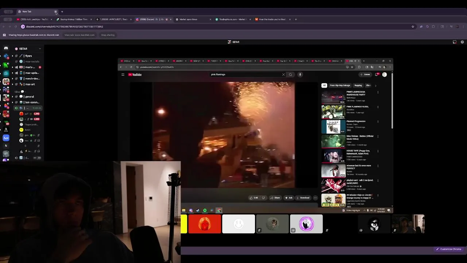Screen dimensions: 467x263
Task: Open Steam icon in the shared taskbar
Action: tap(198, 210)
